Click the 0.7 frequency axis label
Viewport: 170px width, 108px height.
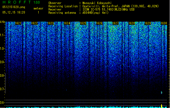tap(2, 89)
